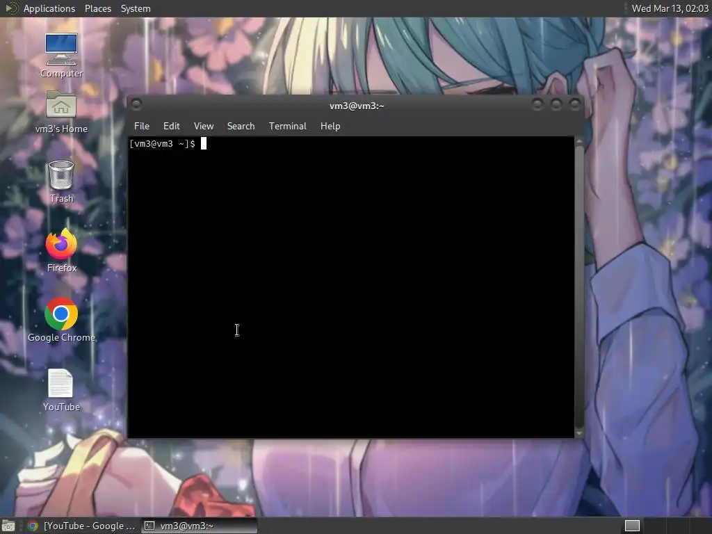Select the YouTube file icon on desktop
This screenshot has width=712, height=534.
click(x=61, y=390)
